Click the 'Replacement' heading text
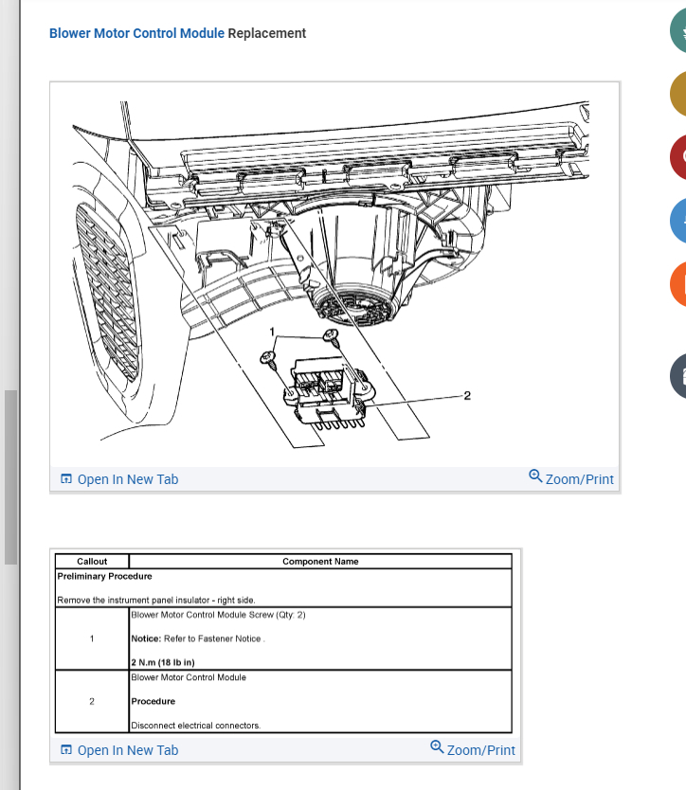 point(266,33)
